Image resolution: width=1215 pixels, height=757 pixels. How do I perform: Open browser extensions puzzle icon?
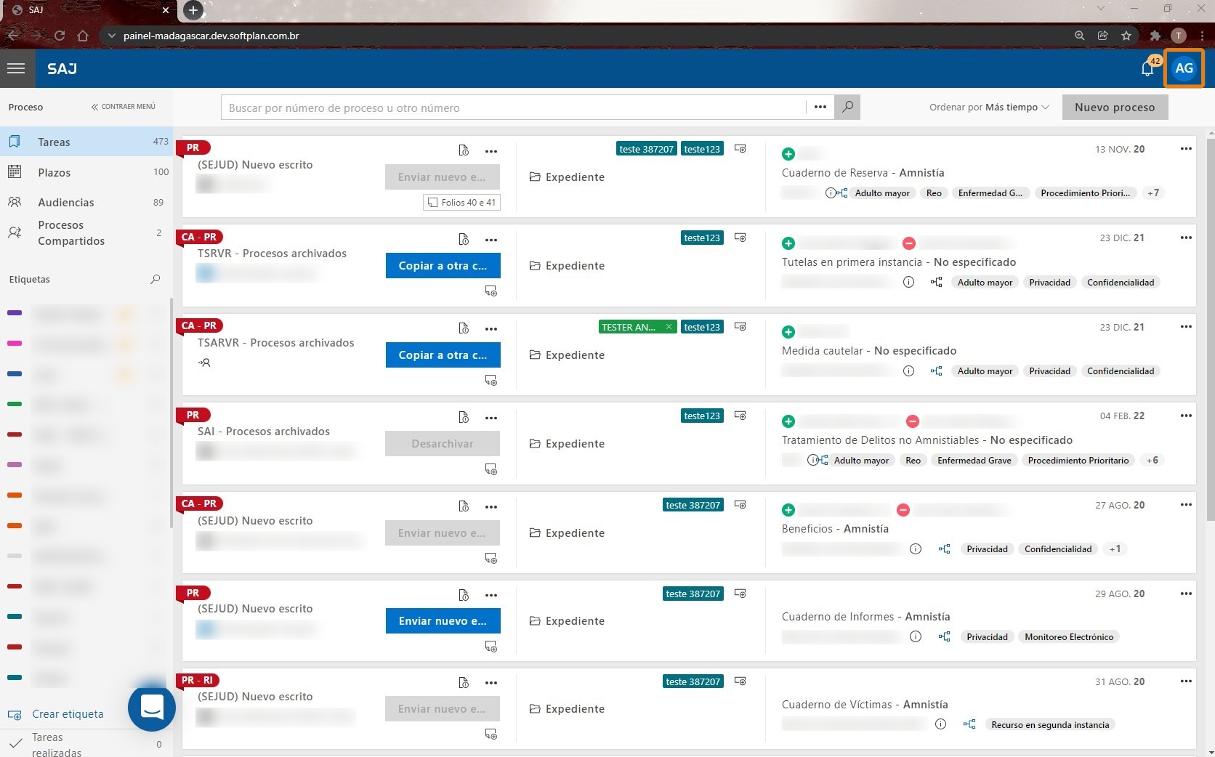pyautogui.click(x=1155, y=36)
